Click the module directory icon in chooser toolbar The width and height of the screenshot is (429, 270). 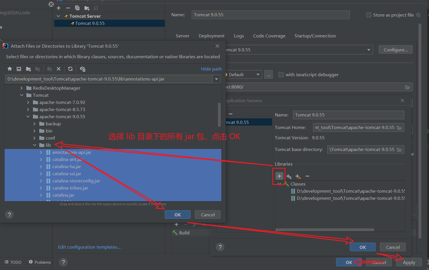click(37, 69)
